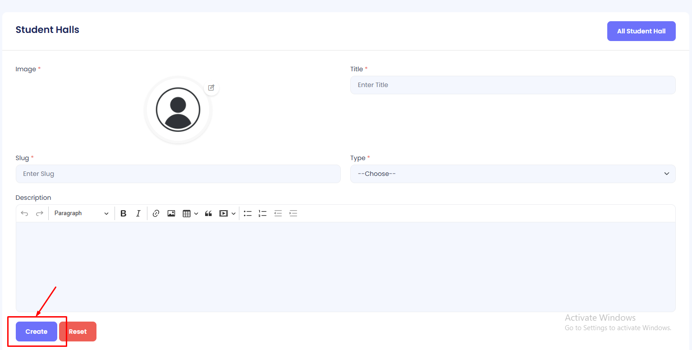
Task: Toggle italic formatting in editor
Action: (x=138, y=213)
